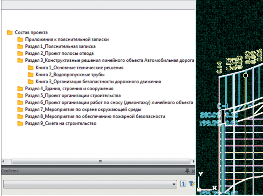Choose 'Раздел 9_Смета на строительство' item
263x196 pixels.
tap(61, 123)
